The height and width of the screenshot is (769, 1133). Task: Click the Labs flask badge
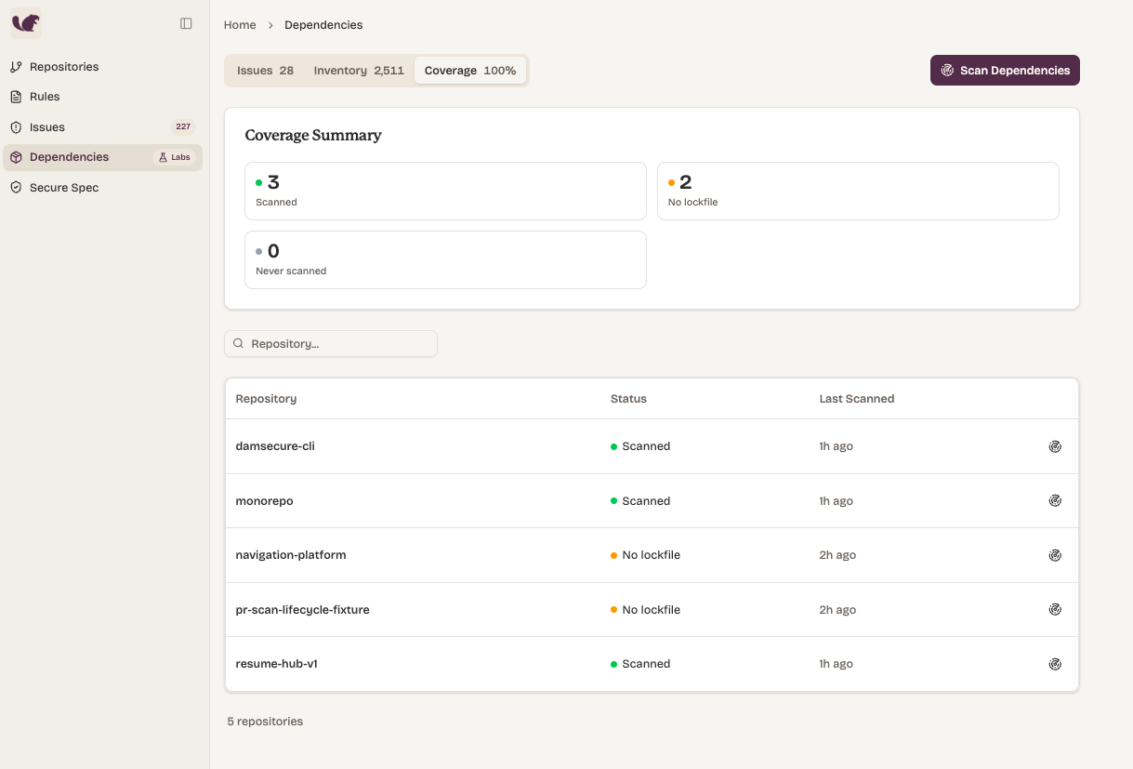[x=175, y=157]
